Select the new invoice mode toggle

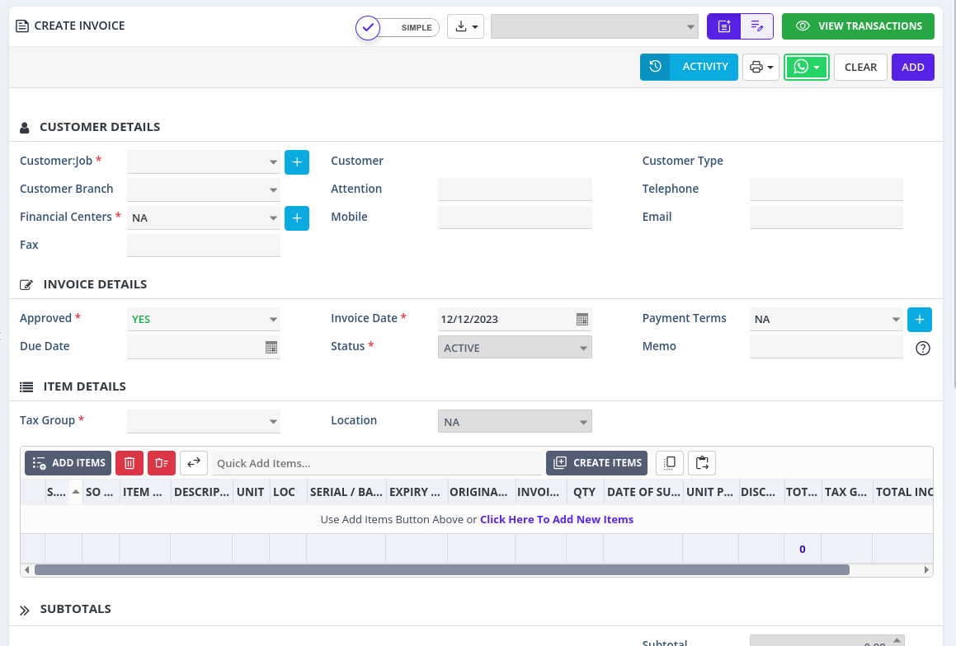click(724, 26)
